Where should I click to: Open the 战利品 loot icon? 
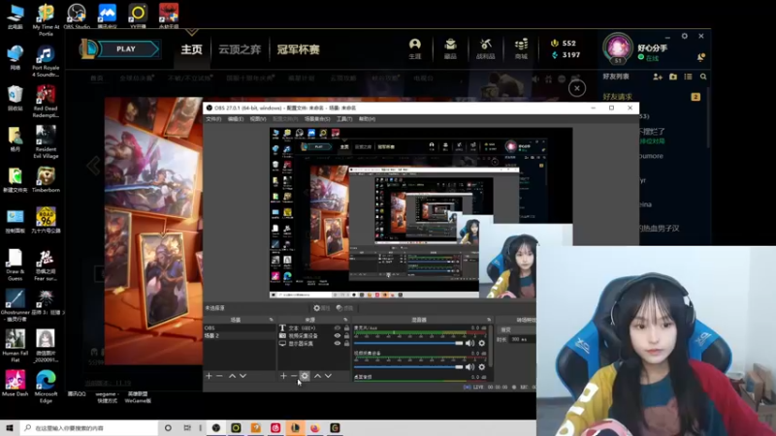coord(486,49)
